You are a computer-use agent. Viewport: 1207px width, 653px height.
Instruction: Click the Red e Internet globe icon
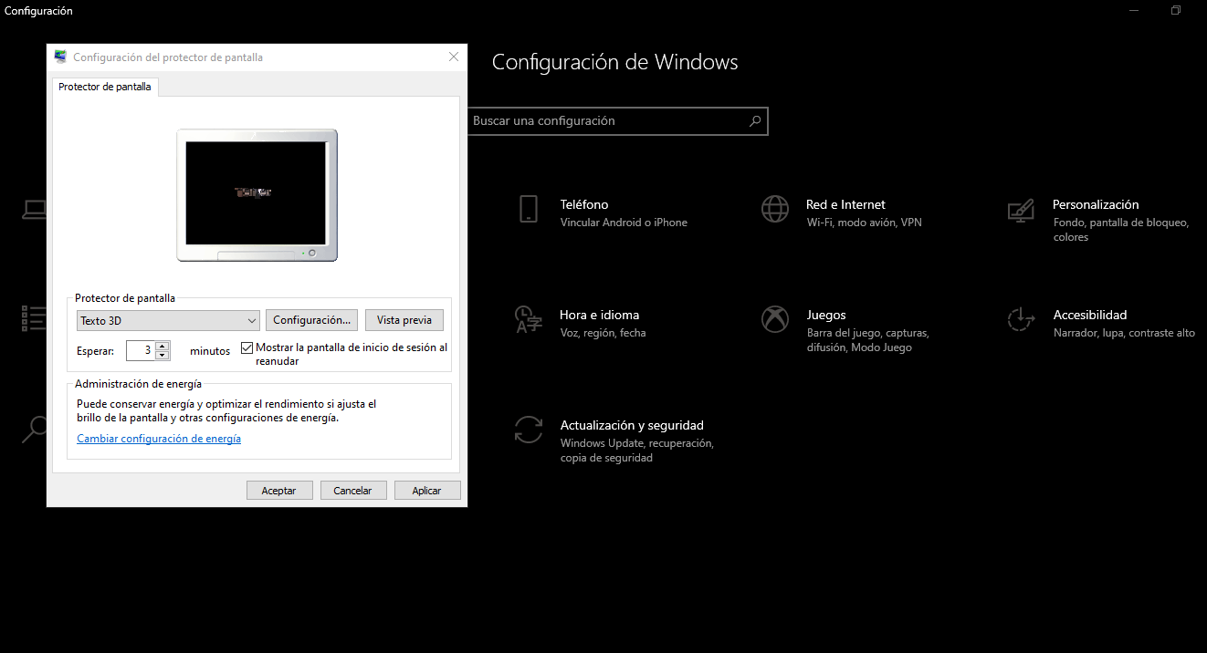775,209
